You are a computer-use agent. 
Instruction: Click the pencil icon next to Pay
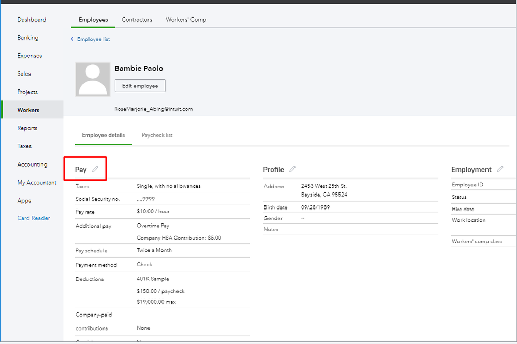[x=95, y=169]
